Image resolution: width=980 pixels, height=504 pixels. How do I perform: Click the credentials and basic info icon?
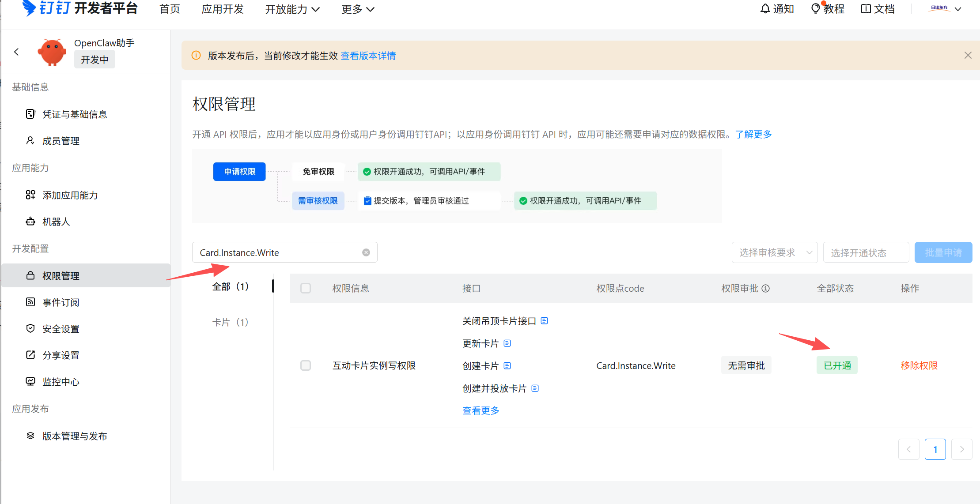pyautogui.click(x=30, y=114)
